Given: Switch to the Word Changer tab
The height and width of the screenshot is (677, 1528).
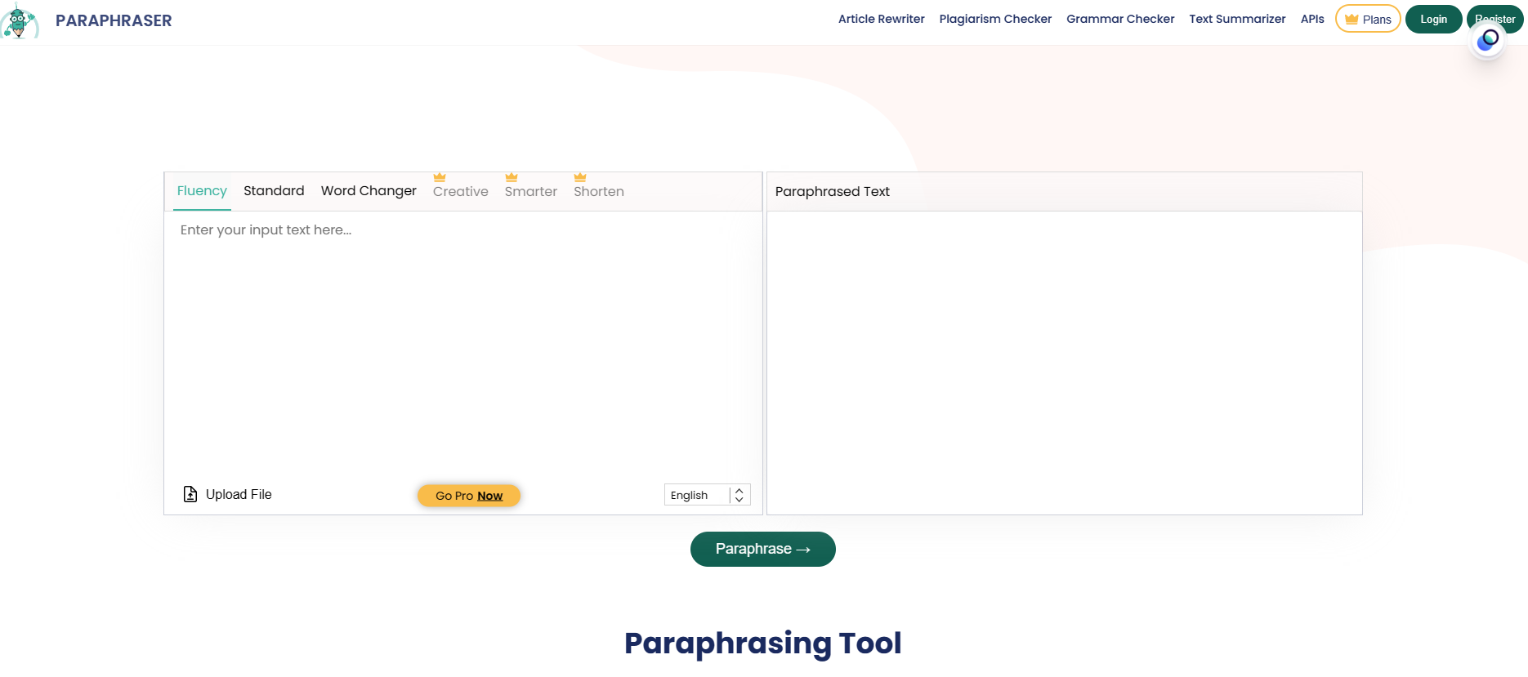Looking at the screenshot, I should coord(369,191).
